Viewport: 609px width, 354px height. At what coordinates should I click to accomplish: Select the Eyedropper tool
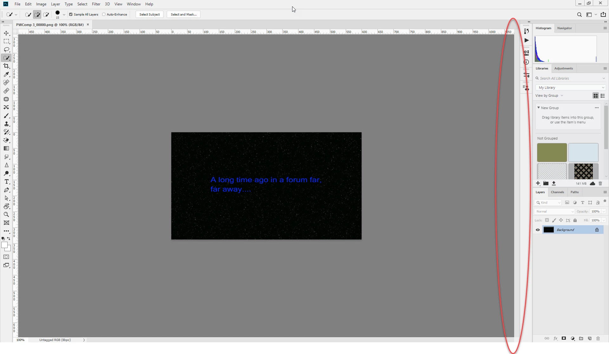point(6,74)
